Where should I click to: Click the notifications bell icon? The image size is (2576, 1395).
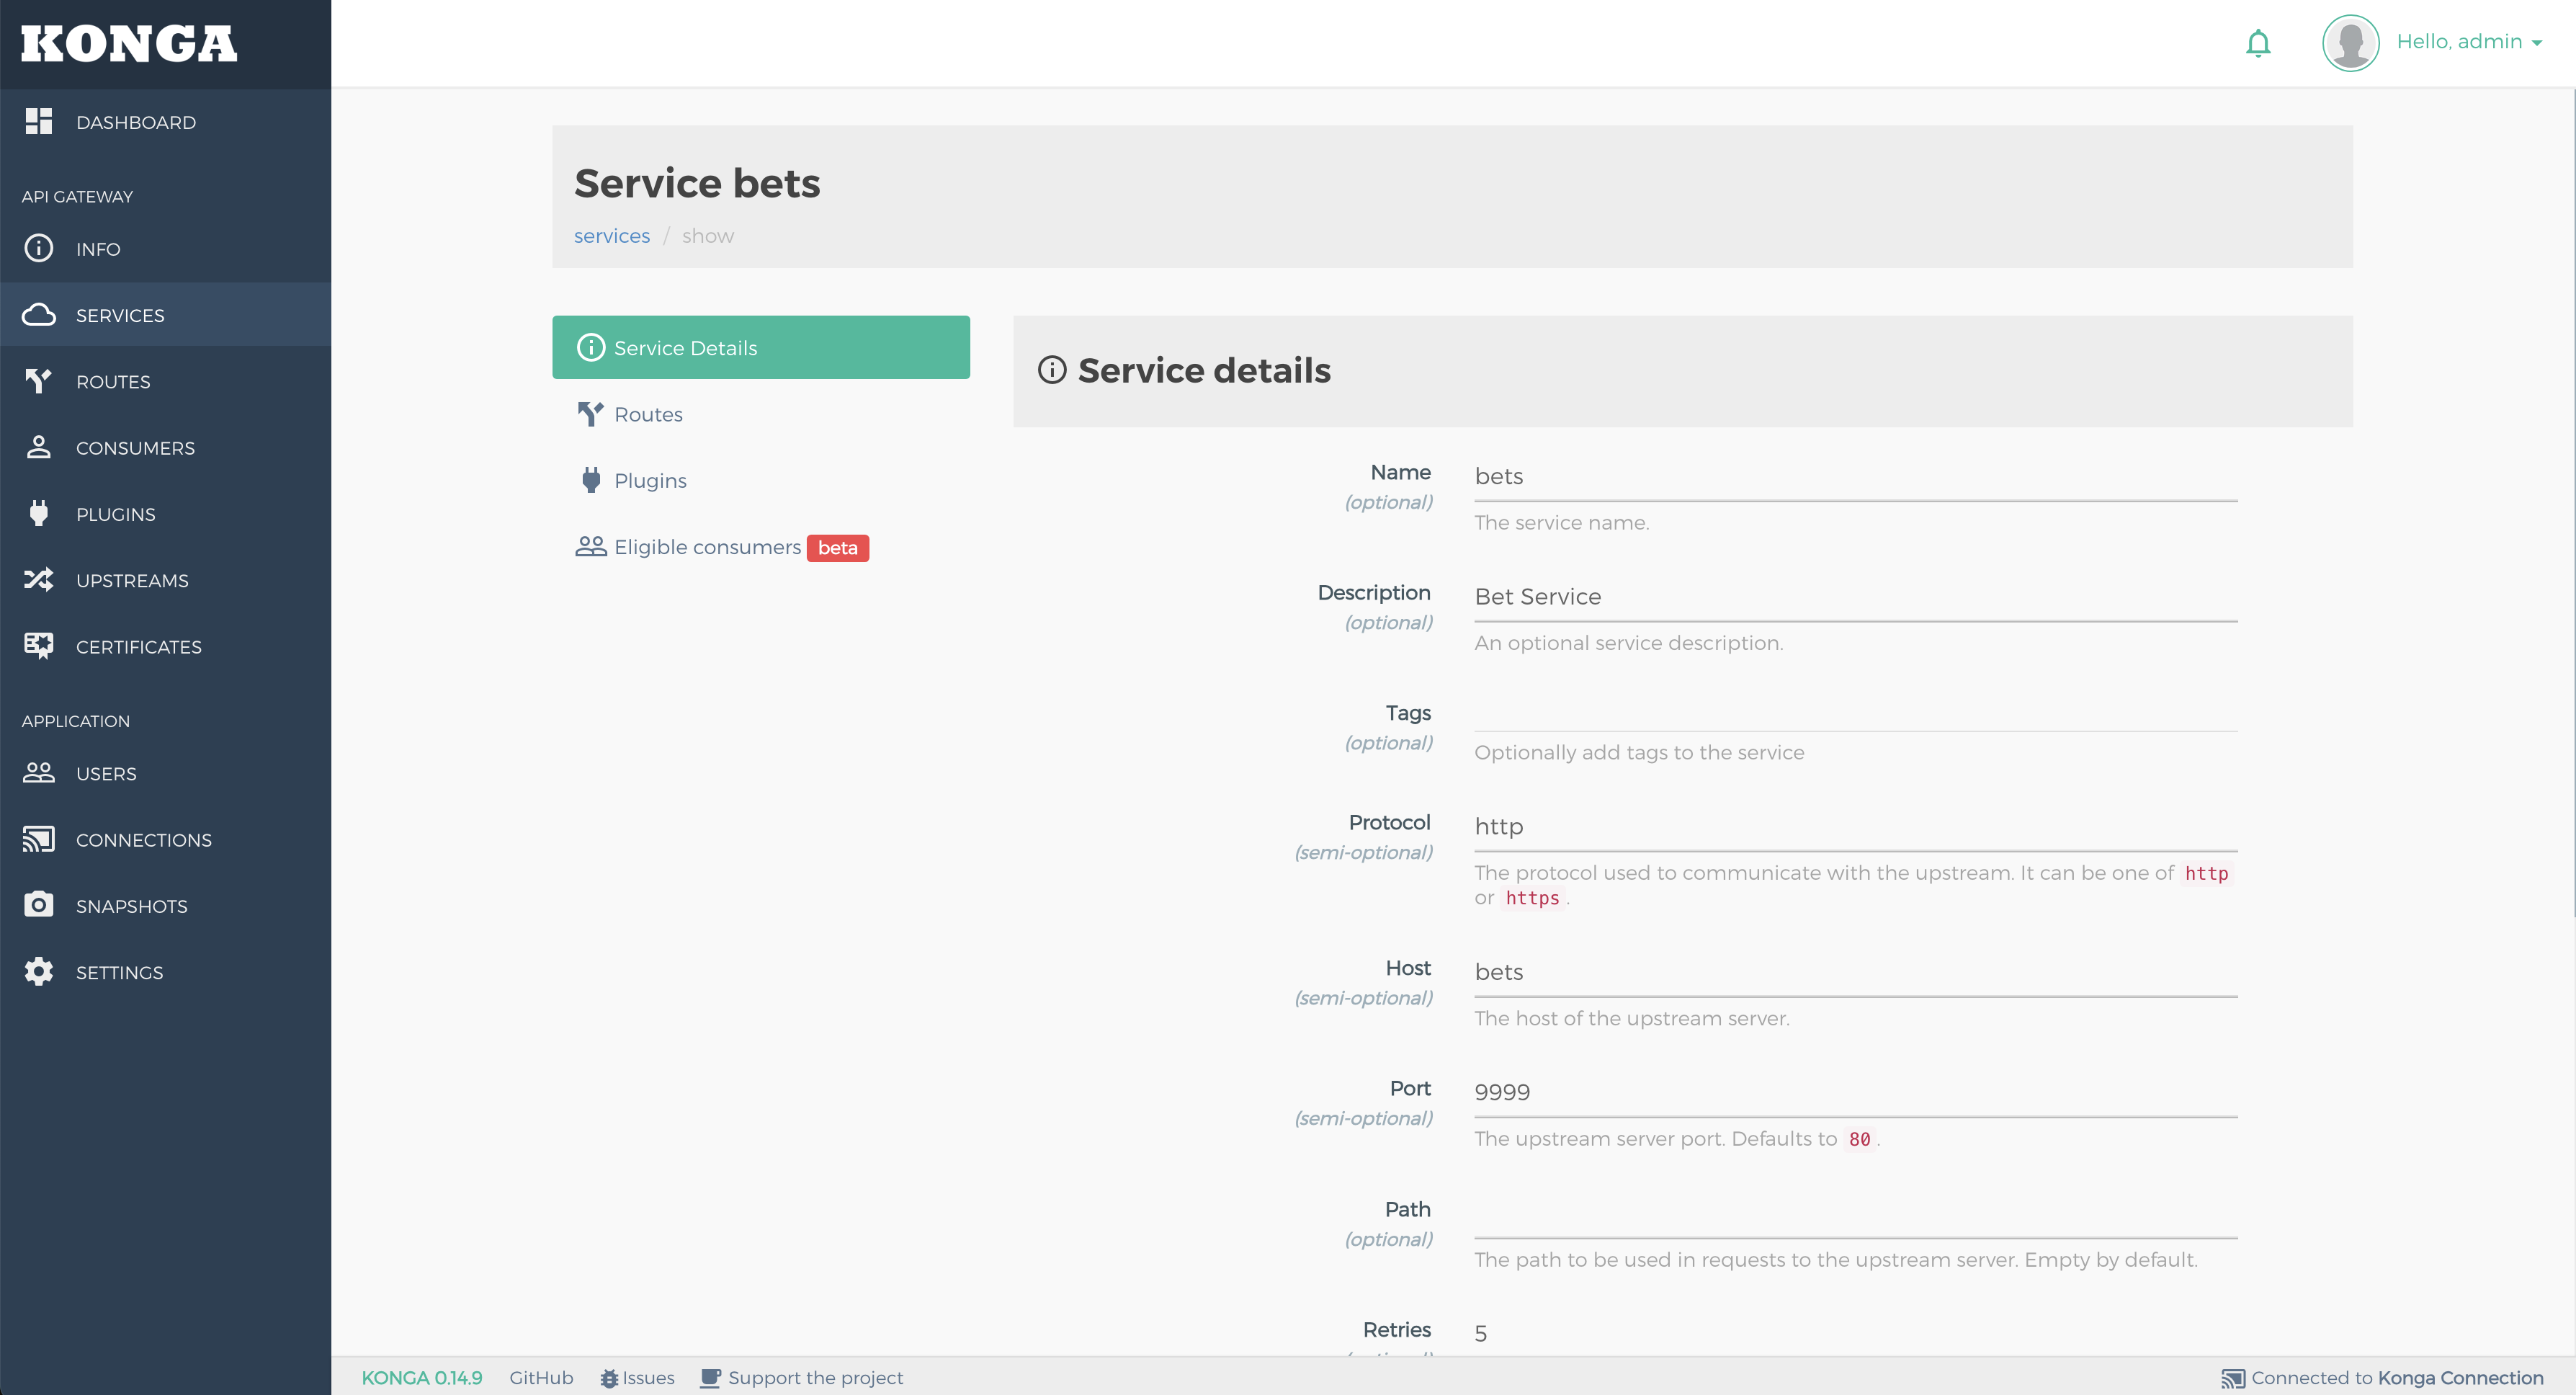(x=2258, y=43)
